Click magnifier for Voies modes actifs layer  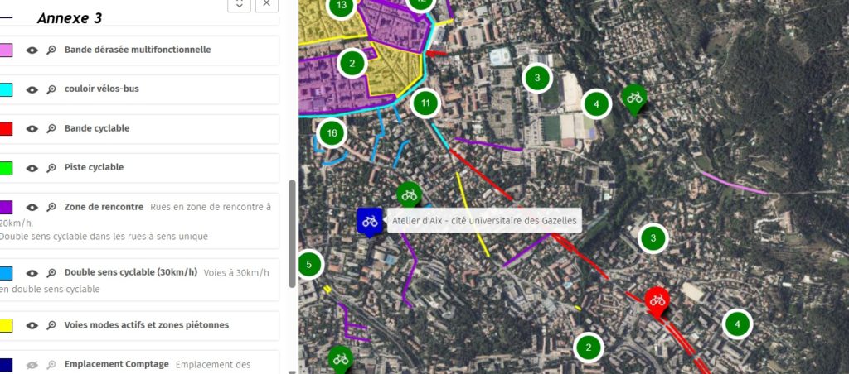51,325
